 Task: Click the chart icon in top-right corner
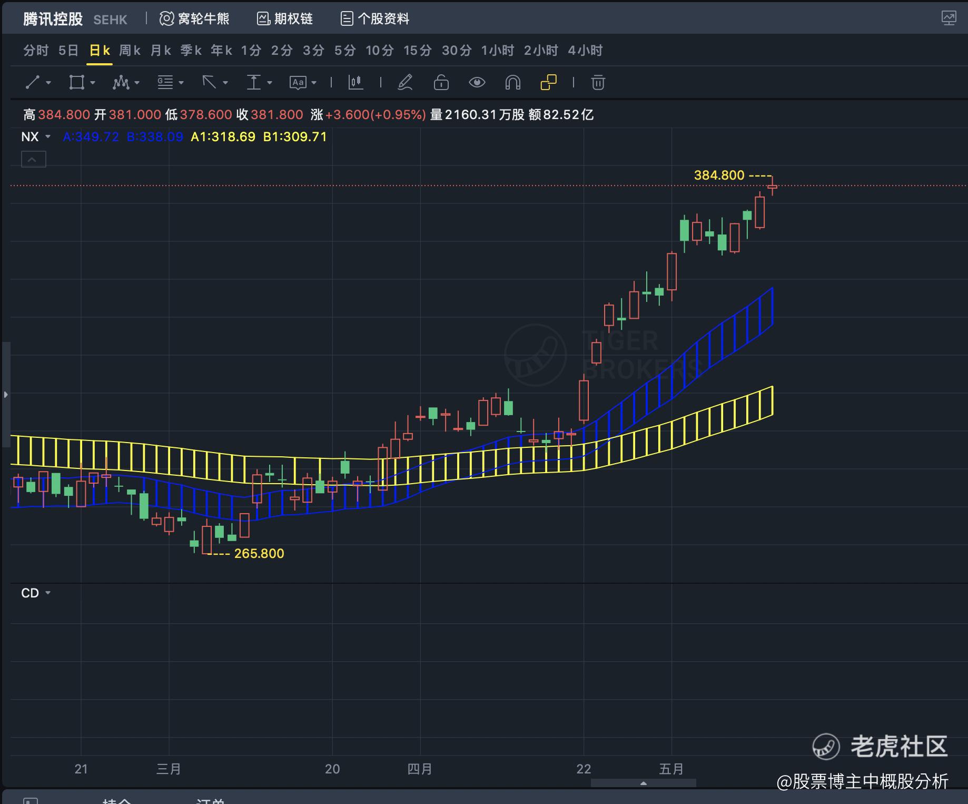pos(949,18)
